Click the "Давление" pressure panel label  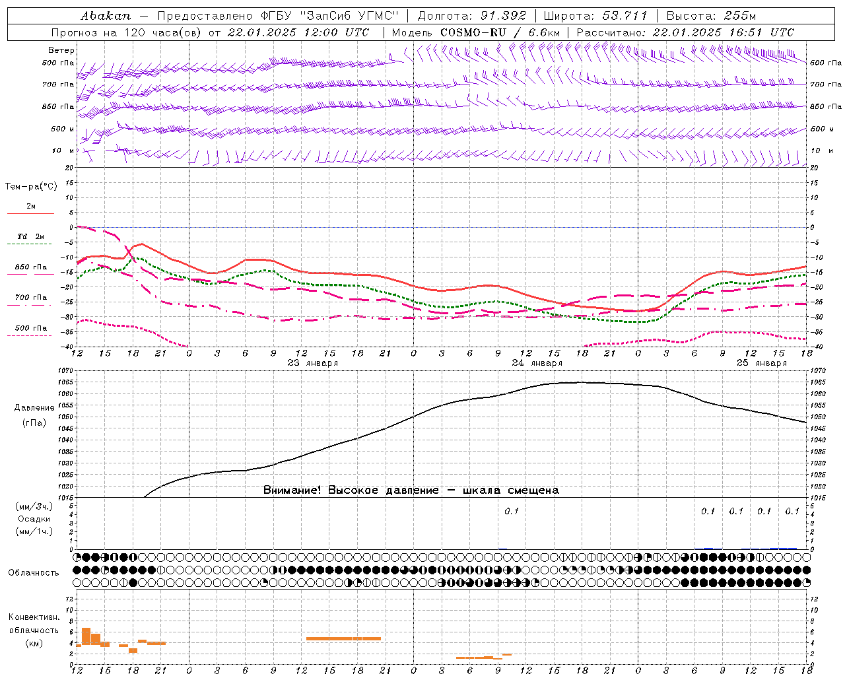tap(34, 408)
